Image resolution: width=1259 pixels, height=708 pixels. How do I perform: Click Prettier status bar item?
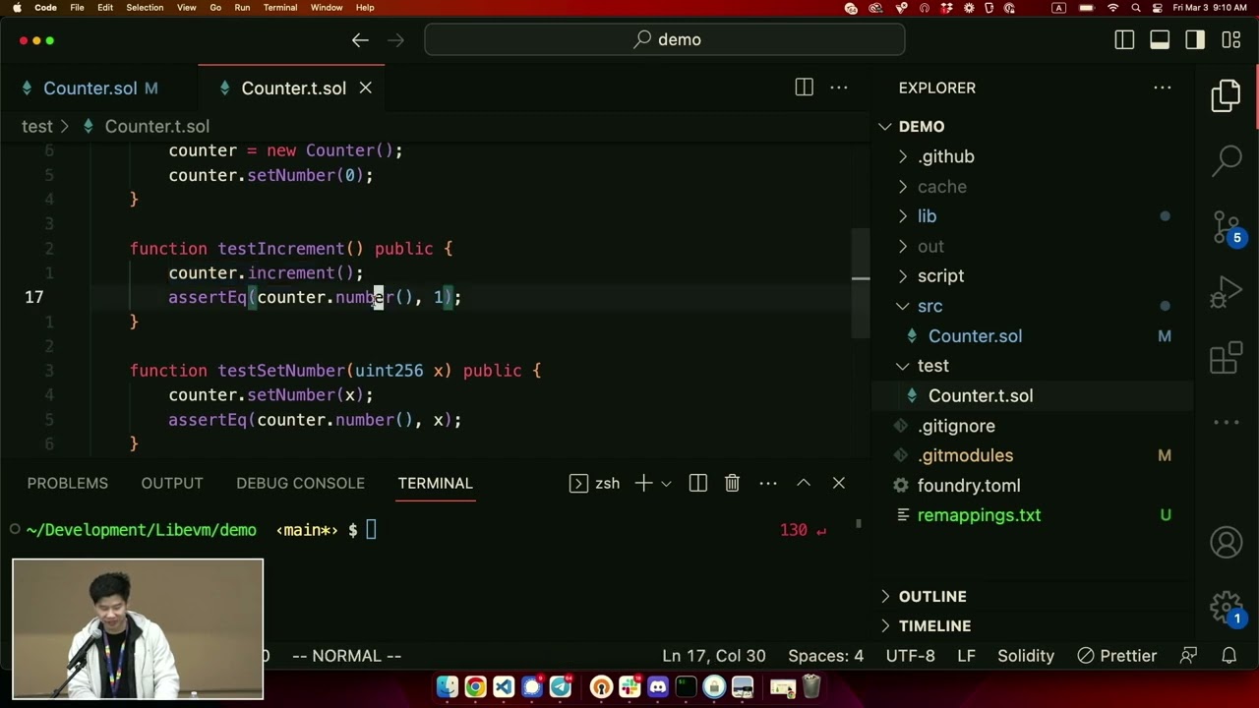point(1117,656)
